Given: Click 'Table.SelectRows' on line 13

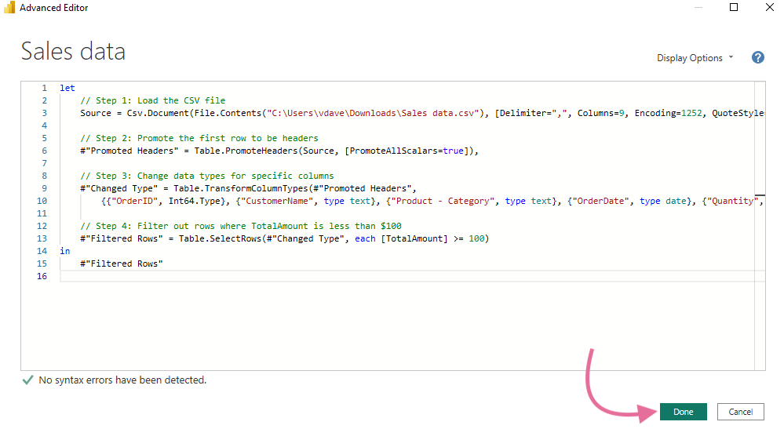Looking at the screenshot, I should 220,238.
